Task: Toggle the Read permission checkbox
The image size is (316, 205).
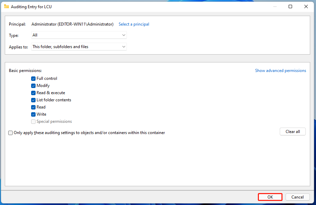Action: 34,107
